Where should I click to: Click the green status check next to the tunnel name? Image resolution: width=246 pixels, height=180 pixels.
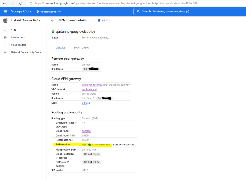coord(53,32)
